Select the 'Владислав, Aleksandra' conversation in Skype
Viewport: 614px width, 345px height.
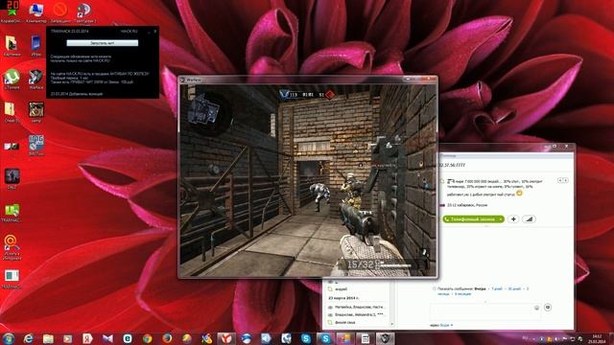358,314
